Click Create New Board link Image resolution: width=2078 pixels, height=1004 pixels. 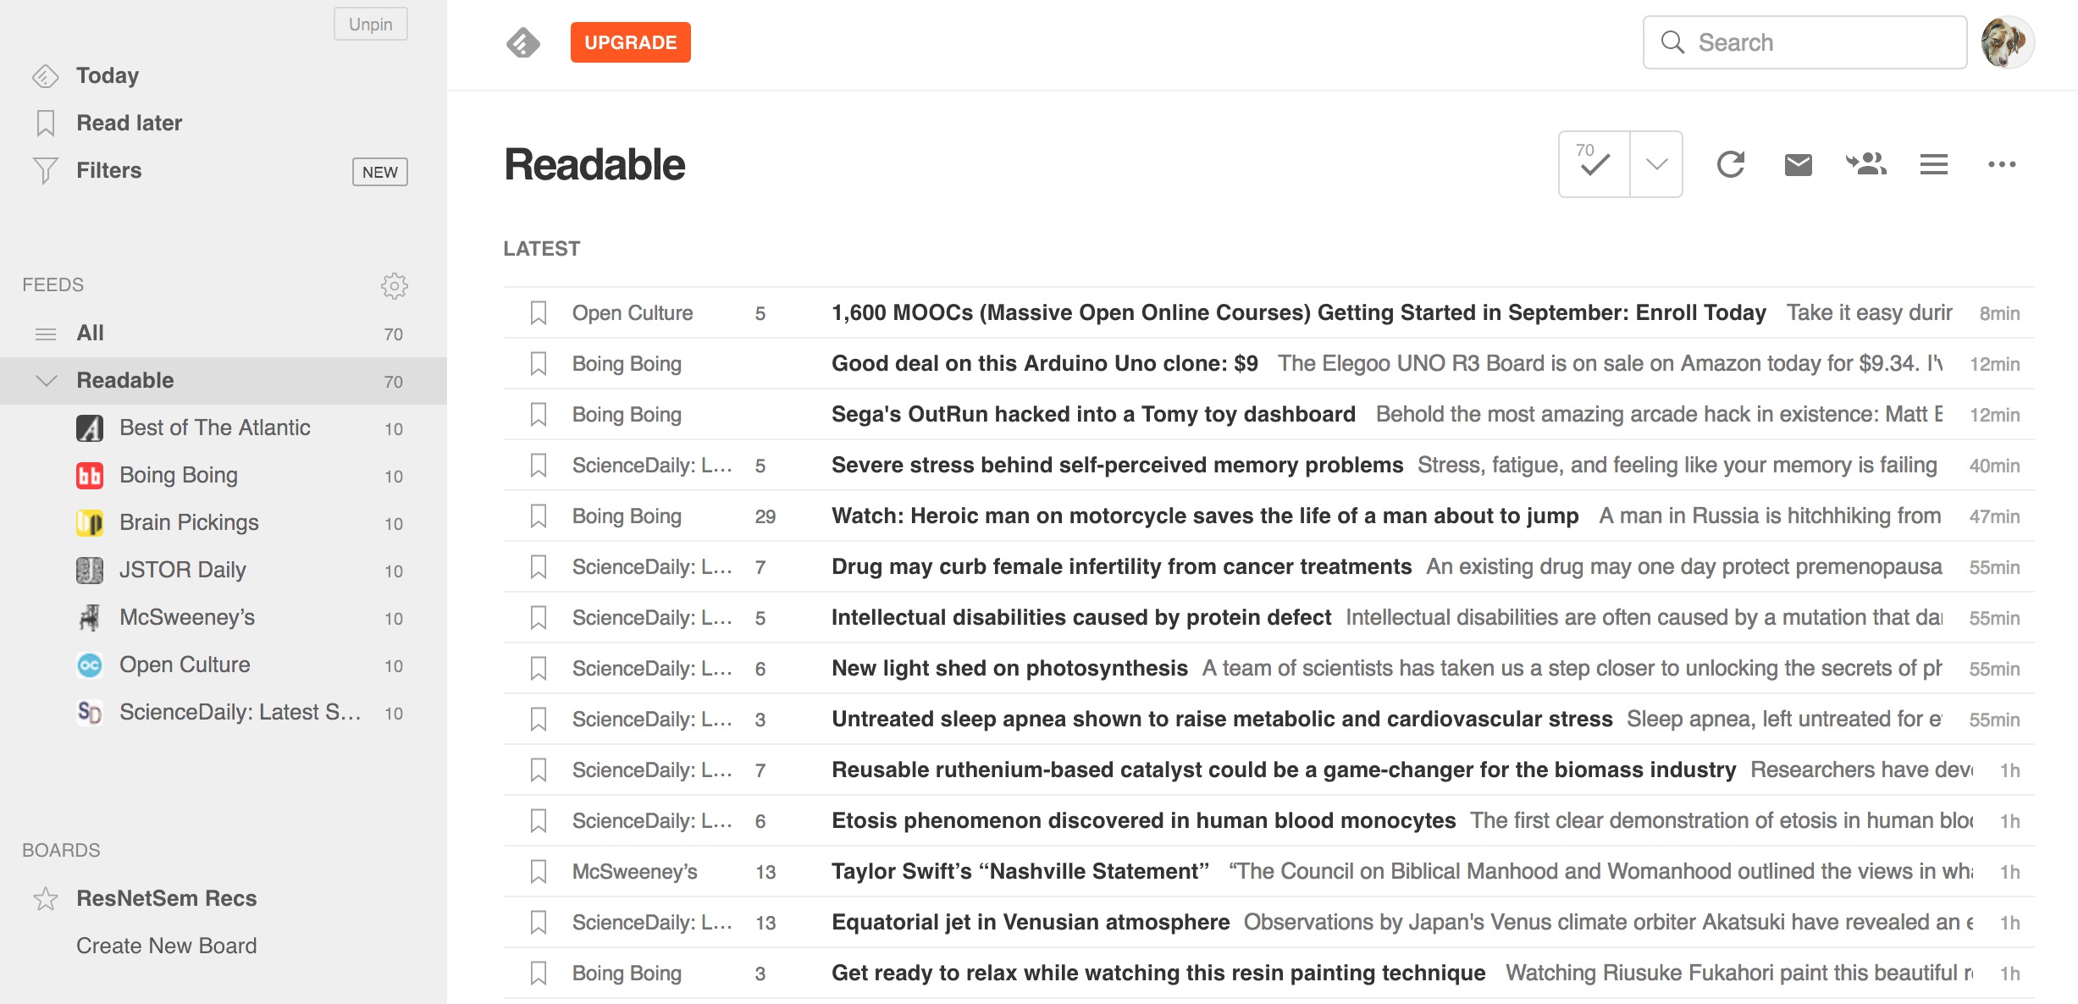point(166,946)
